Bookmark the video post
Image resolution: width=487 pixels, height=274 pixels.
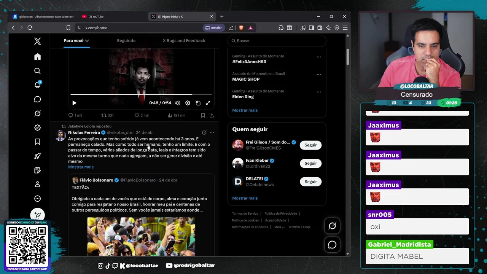(x=203, y=115)
